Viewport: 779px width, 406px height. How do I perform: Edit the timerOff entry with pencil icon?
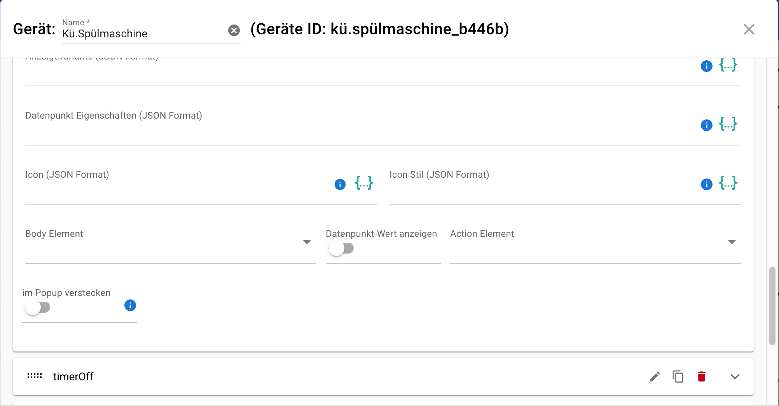655,376
